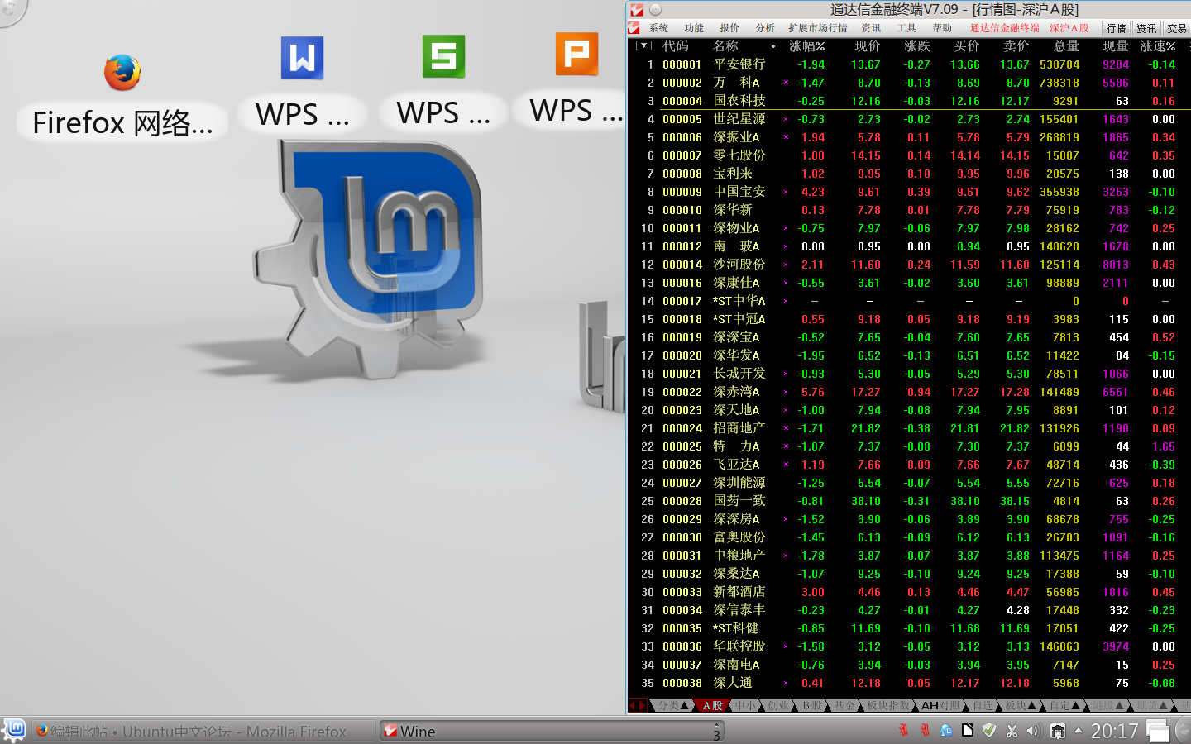
Task: Select the *ST中华A stock row
Action: [909, 301]
